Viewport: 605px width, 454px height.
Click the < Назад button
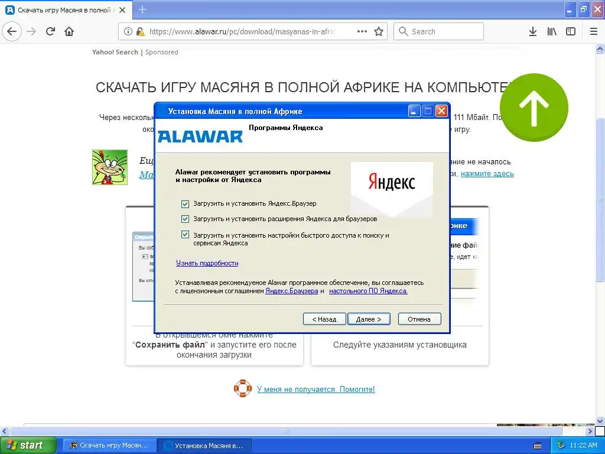[x=324, y=319]
